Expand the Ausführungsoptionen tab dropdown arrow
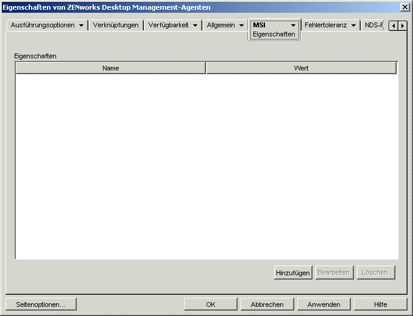The image size is (413, 316). pyautogui.click(x=82, y=26)
